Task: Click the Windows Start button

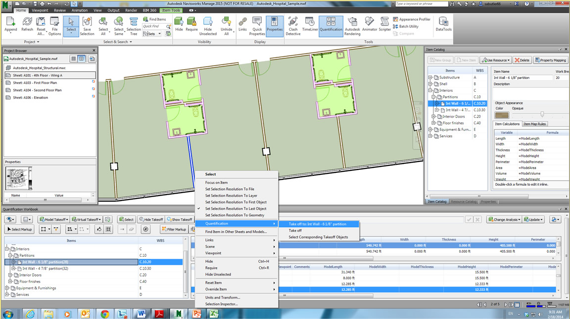Action: [7, 314]
